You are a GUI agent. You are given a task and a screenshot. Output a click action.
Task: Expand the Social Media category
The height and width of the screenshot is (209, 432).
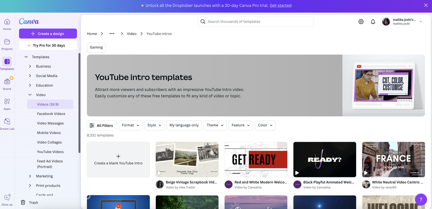click(30, 76)
